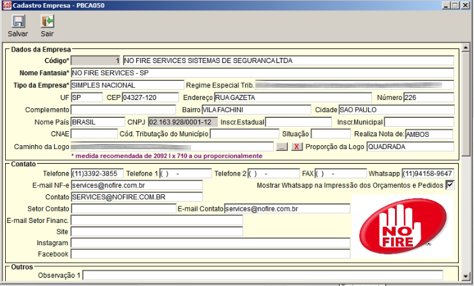Click the Observação 1 field
The image size is (474, 286).
click(x=262, y=275)
